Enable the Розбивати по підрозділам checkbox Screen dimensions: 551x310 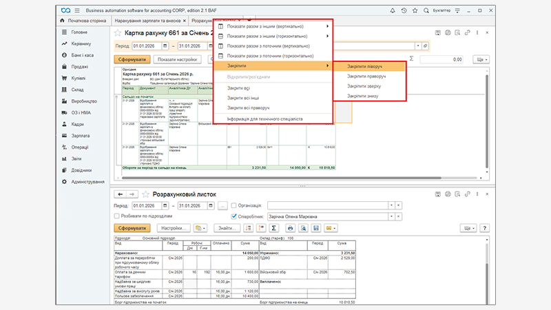pos(117,216)
